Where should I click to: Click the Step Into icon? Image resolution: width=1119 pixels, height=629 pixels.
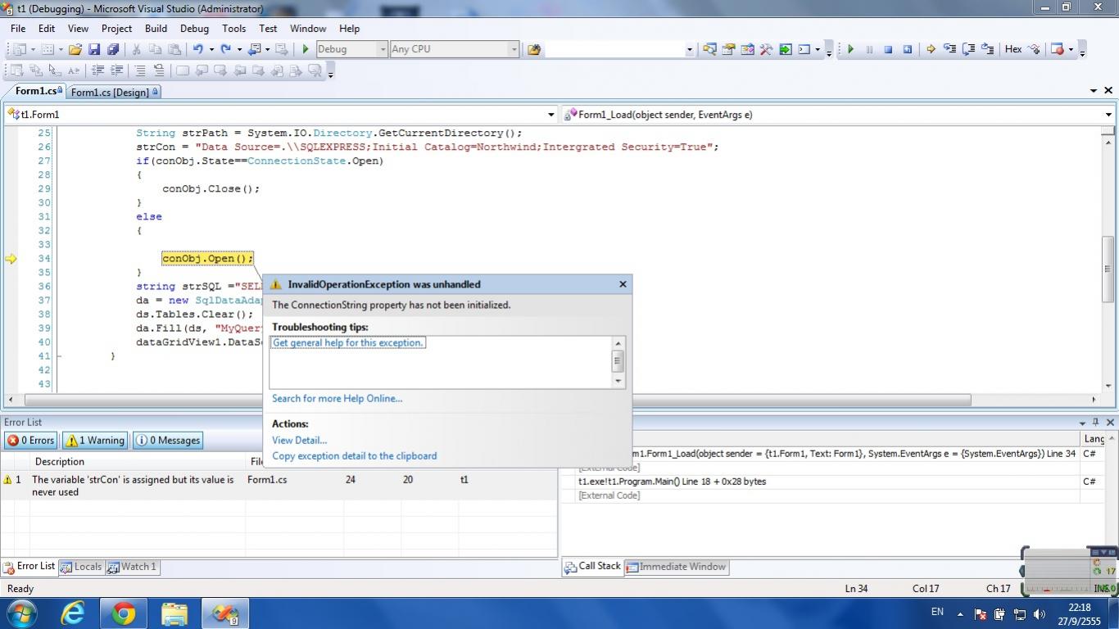(x=949, y=49)
